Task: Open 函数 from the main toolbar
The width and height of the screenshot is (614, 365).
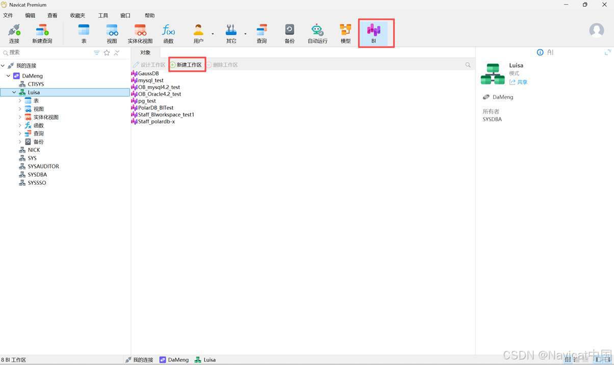Action: (168, 34)
